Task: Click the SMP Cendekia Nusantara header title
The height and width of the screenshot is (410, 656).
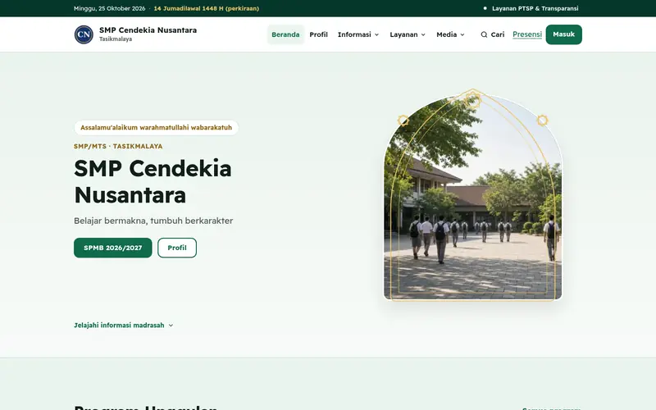Action: pos(148,30)
